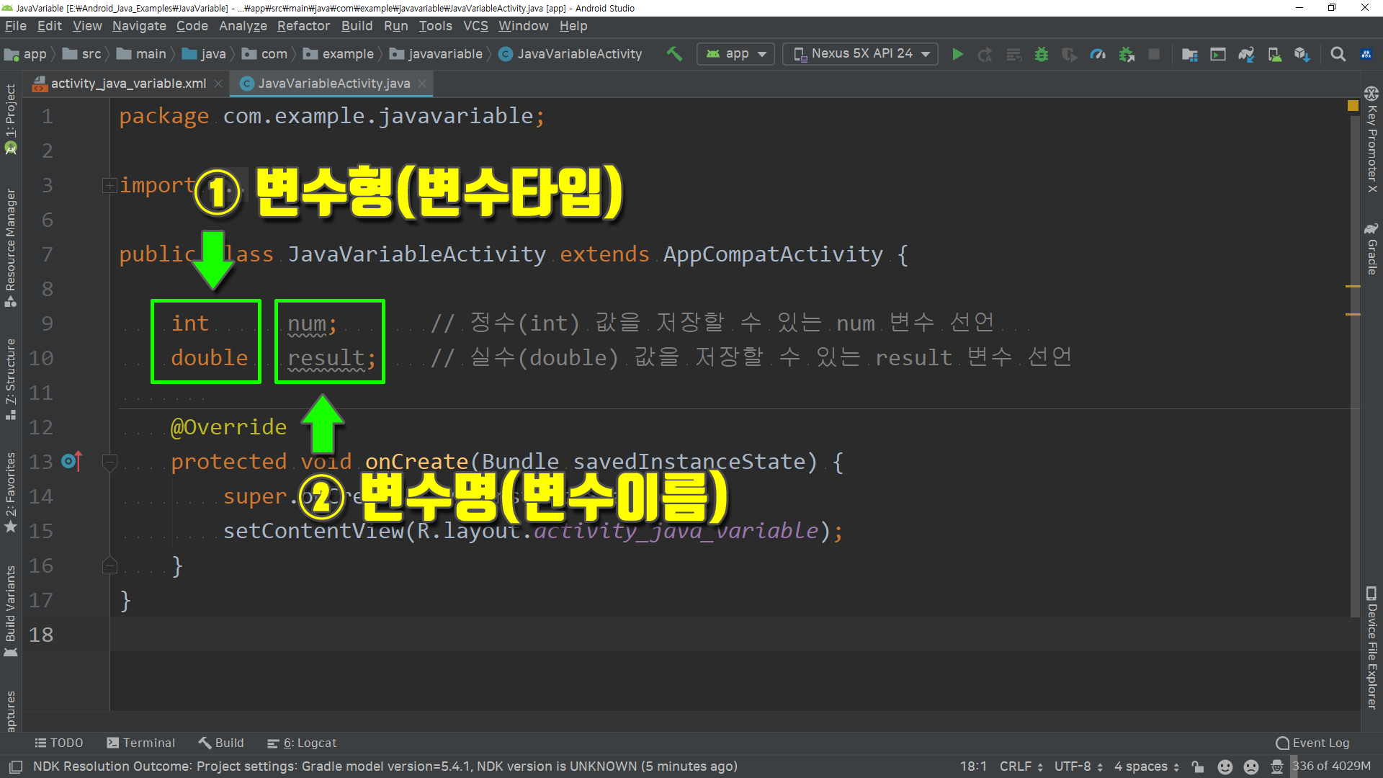Attach debugger to Android process

pyautogui.click(x=1127, y=54)
